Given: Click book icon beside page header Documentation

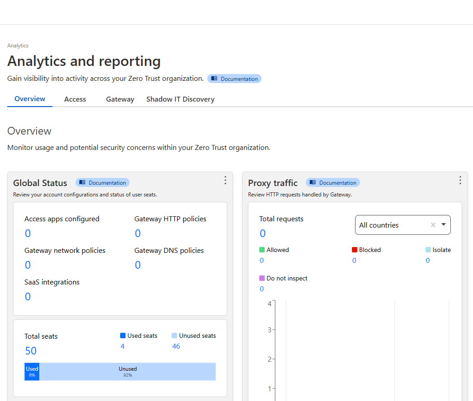Looking at the screenshot, I should pos(214,79).
